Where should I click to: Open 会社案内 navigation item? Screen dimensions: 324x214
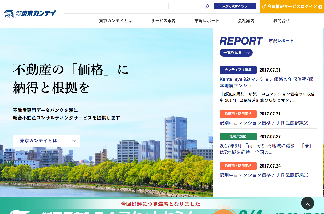(x=246, y=21)
